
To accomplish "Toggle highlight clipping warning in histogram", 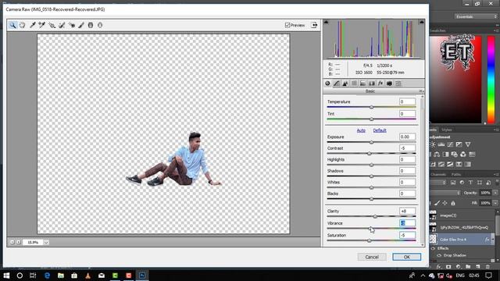I will pyautogui.click(x=422, y=22).
